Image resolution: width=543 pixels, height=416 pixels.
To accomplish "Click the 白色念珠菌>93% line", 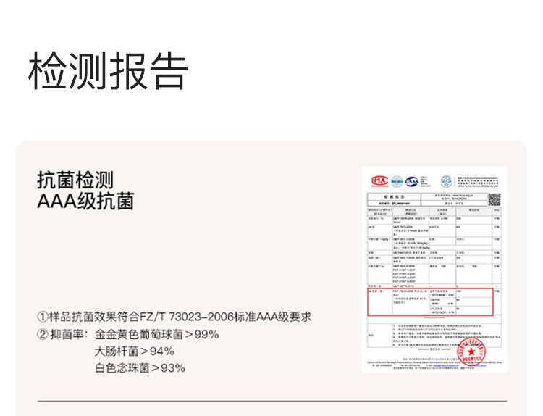I will pyautogui.click(x=140, y=367).
